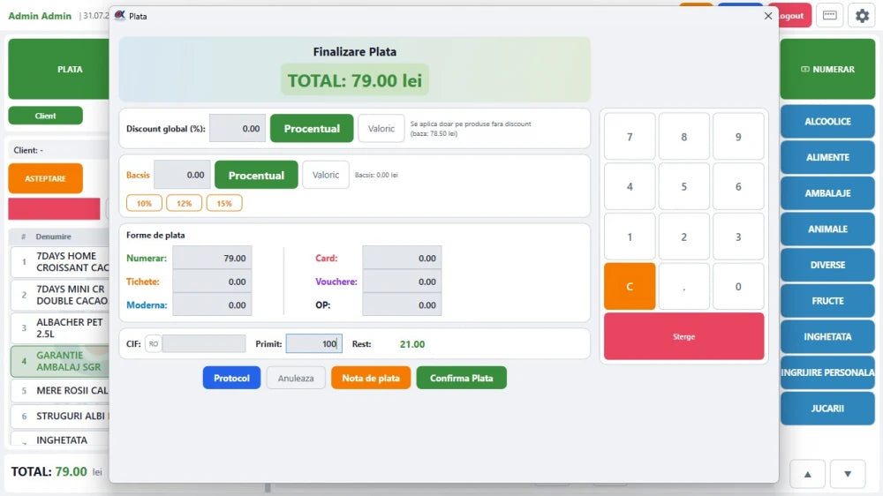Apply the 10% tip preset
The image size is (883, 496).
144,203
